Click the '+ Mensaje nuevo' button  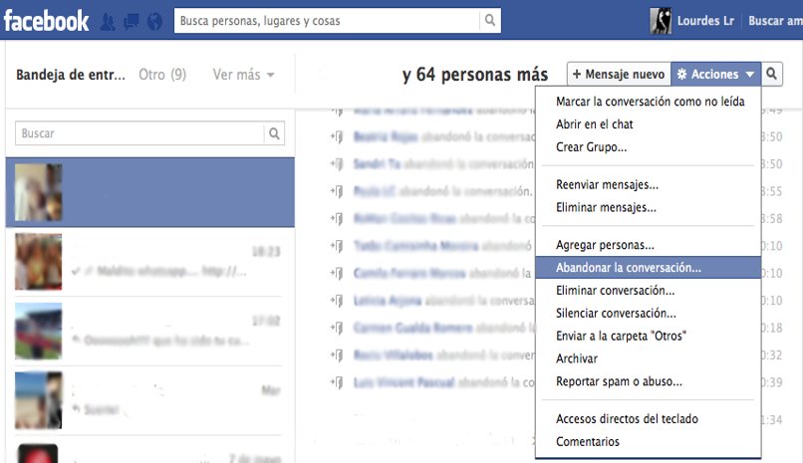(619, 75)
